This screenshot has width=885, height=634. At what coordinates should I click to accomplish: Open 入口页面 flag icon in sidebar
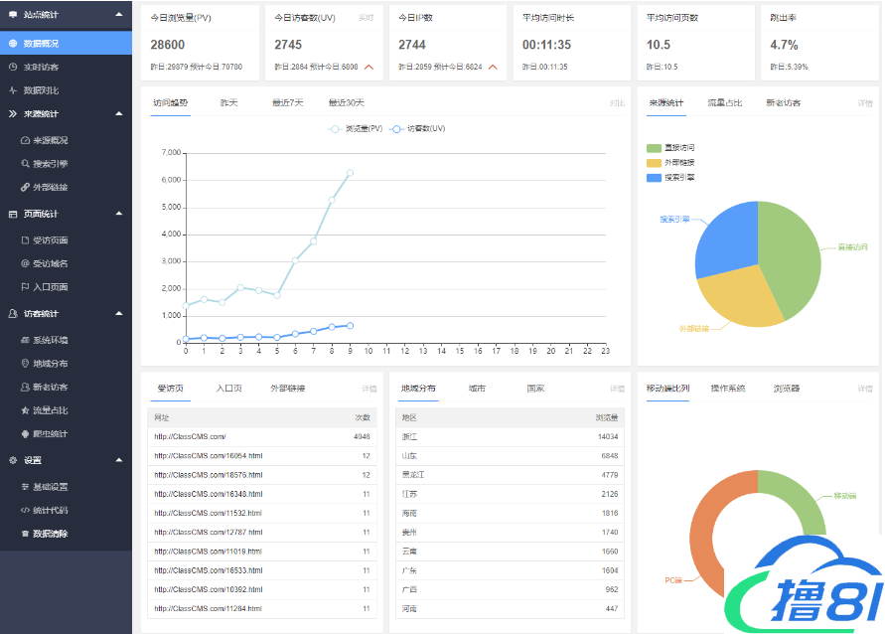tap(26, 287)
